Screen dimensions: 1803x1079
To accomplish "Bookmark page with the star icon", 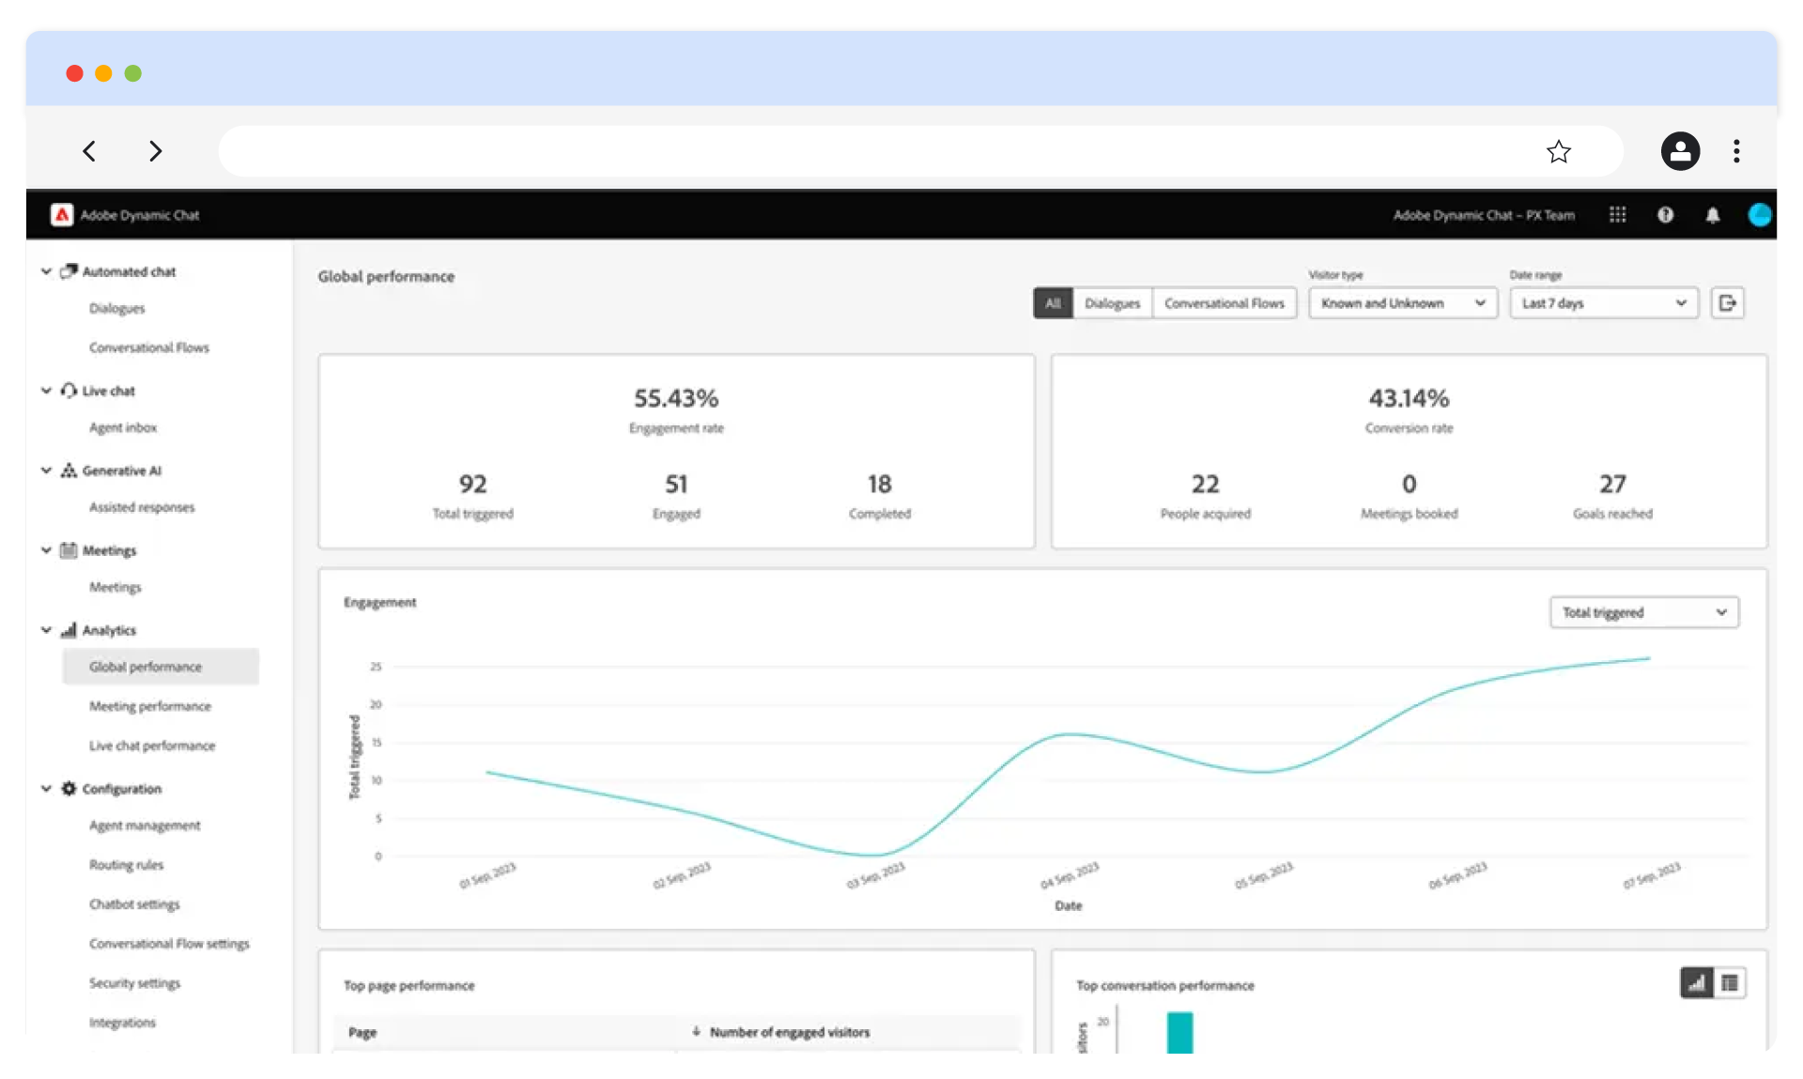I will pyautogui.click(x=1559, y=151).
